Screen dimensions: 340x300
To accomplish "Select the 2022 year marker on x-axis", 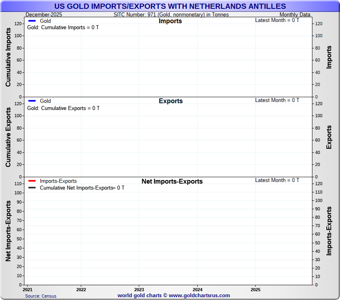I will [81, 289].
